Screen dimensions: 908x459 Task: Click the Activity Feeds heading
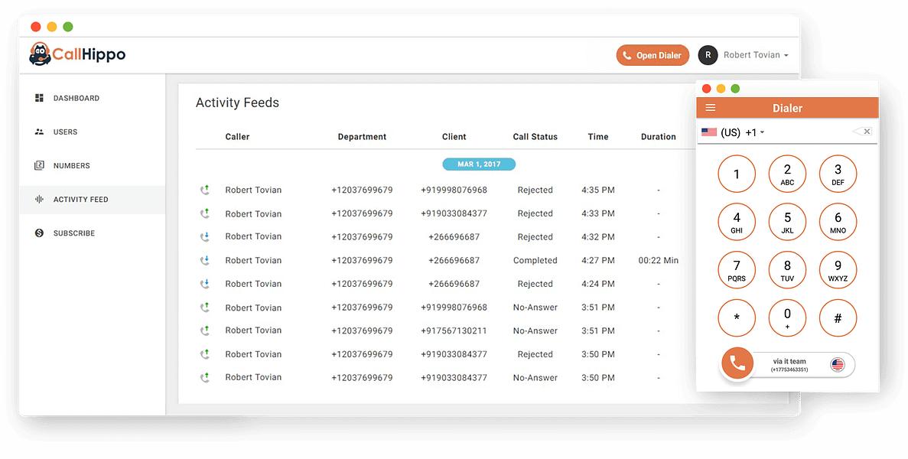coord(237,103)
